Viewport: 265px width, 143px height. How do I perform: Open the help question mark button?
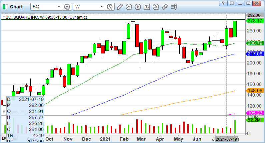pyautogui.click(x=223, y=3)
